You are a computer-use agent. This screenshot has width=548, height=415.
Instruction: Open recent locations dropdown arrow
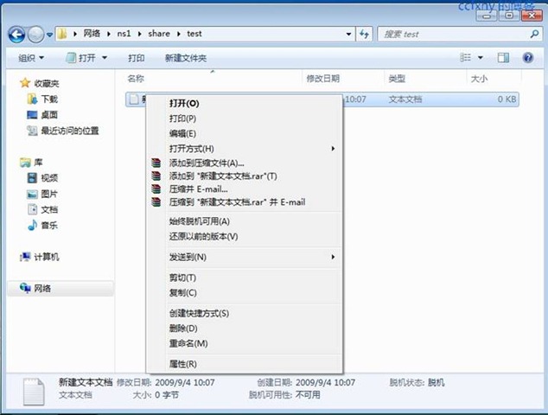[49, 35]
